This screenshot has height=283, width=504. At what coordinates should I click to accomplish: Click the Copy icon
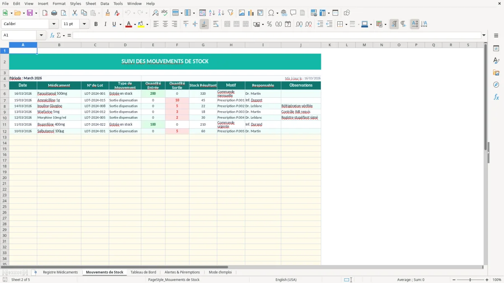(x=84, y=13)
